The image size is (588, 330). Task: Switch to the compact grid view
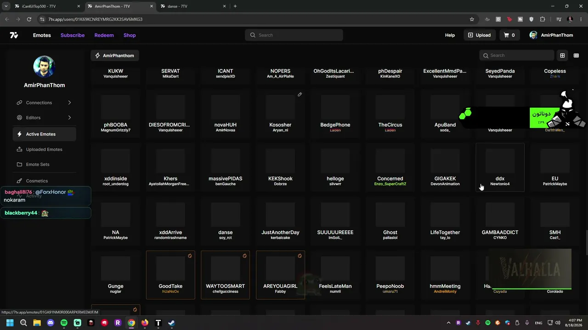[576, 55]
